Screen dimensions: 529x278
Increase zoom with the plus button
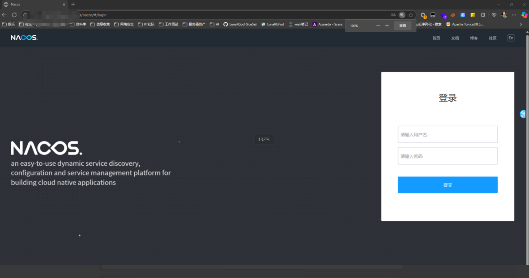click(x=387, y=26)
